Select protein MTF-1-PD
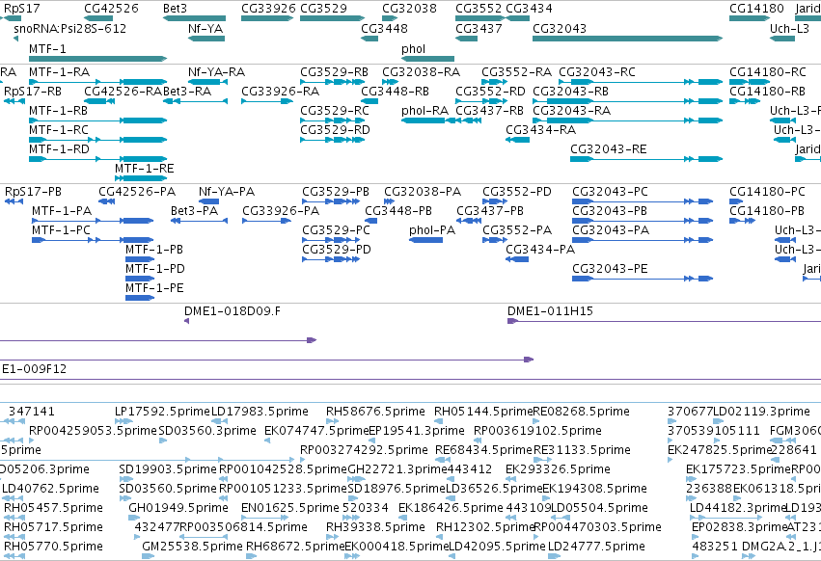Viewport: 821px width, 561px height. (155, 269)
